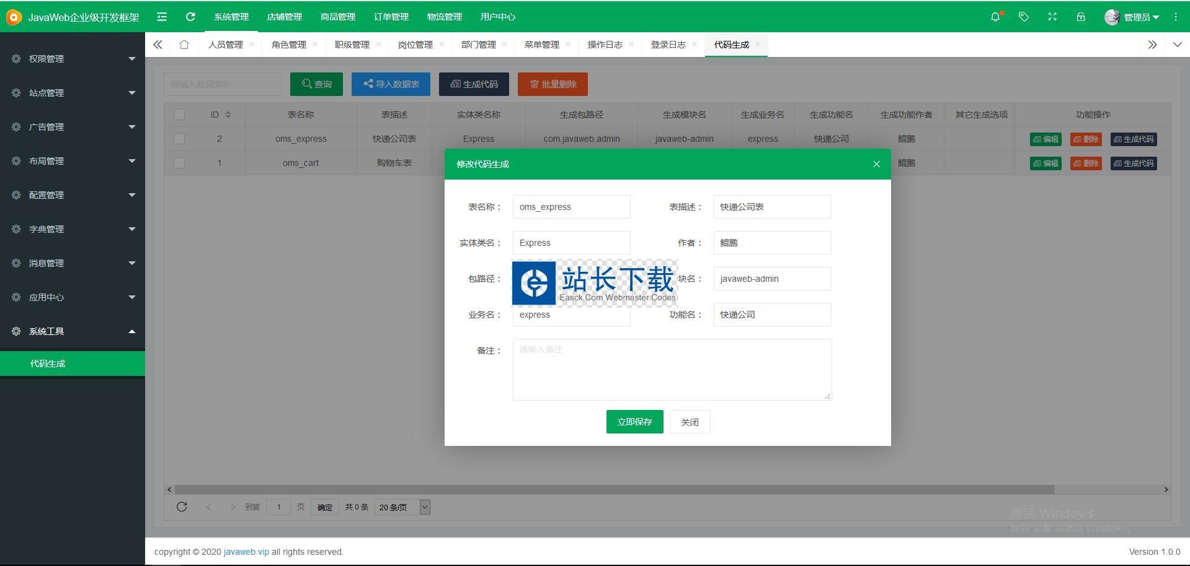
Task: Open the javaweb.vip footer link
Action: tap(246, 552)
